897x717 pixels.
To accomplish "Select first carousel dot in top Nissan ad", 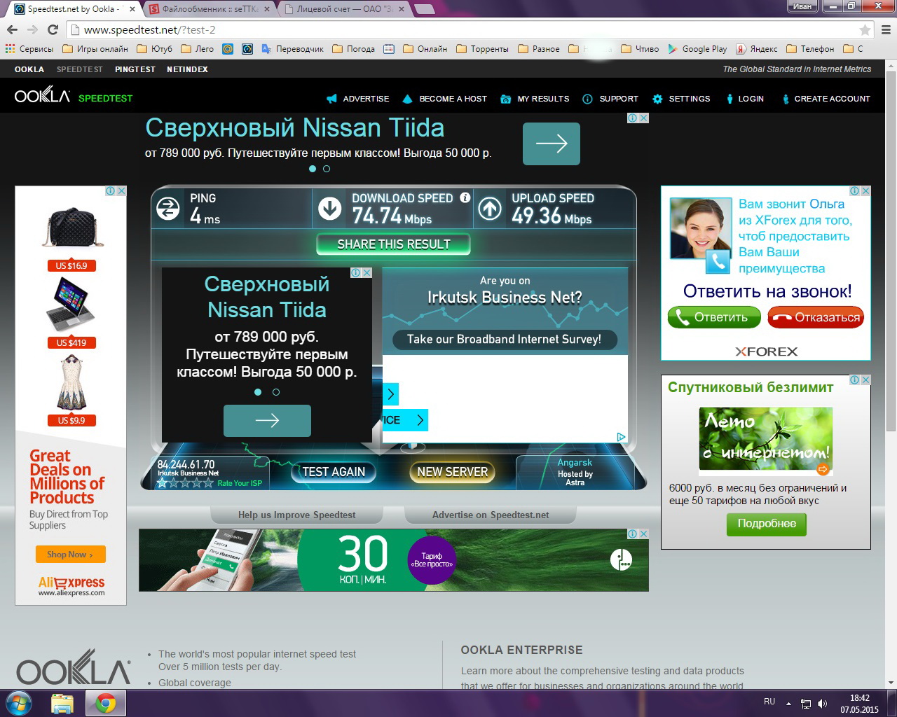I will pos(313,169).
